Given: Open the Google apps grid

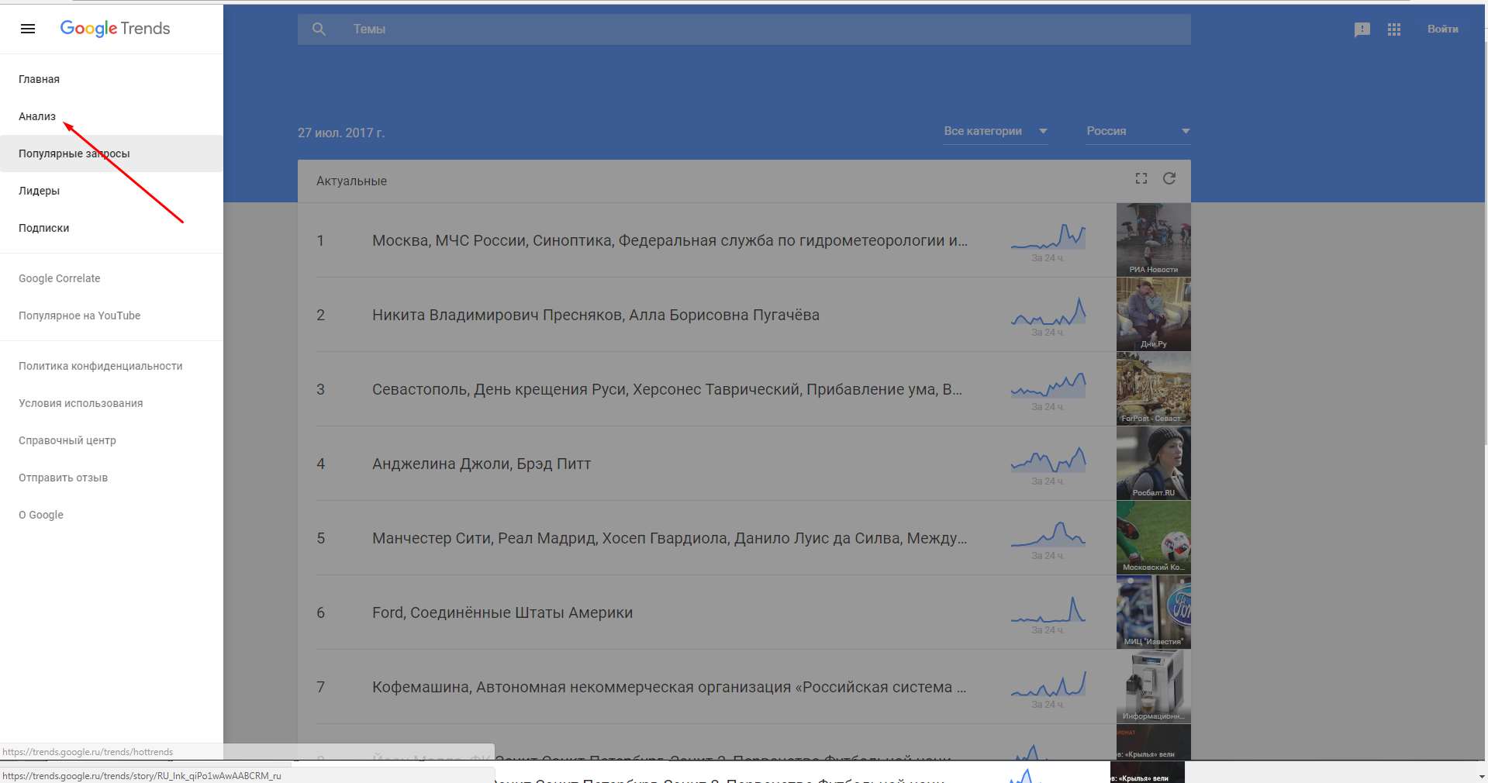Looking at the screenshot, I should click(1394, 29).
